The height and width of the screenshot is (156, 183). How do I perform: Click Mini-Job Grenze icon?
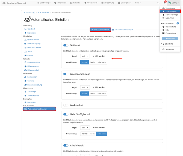(25, 48)
